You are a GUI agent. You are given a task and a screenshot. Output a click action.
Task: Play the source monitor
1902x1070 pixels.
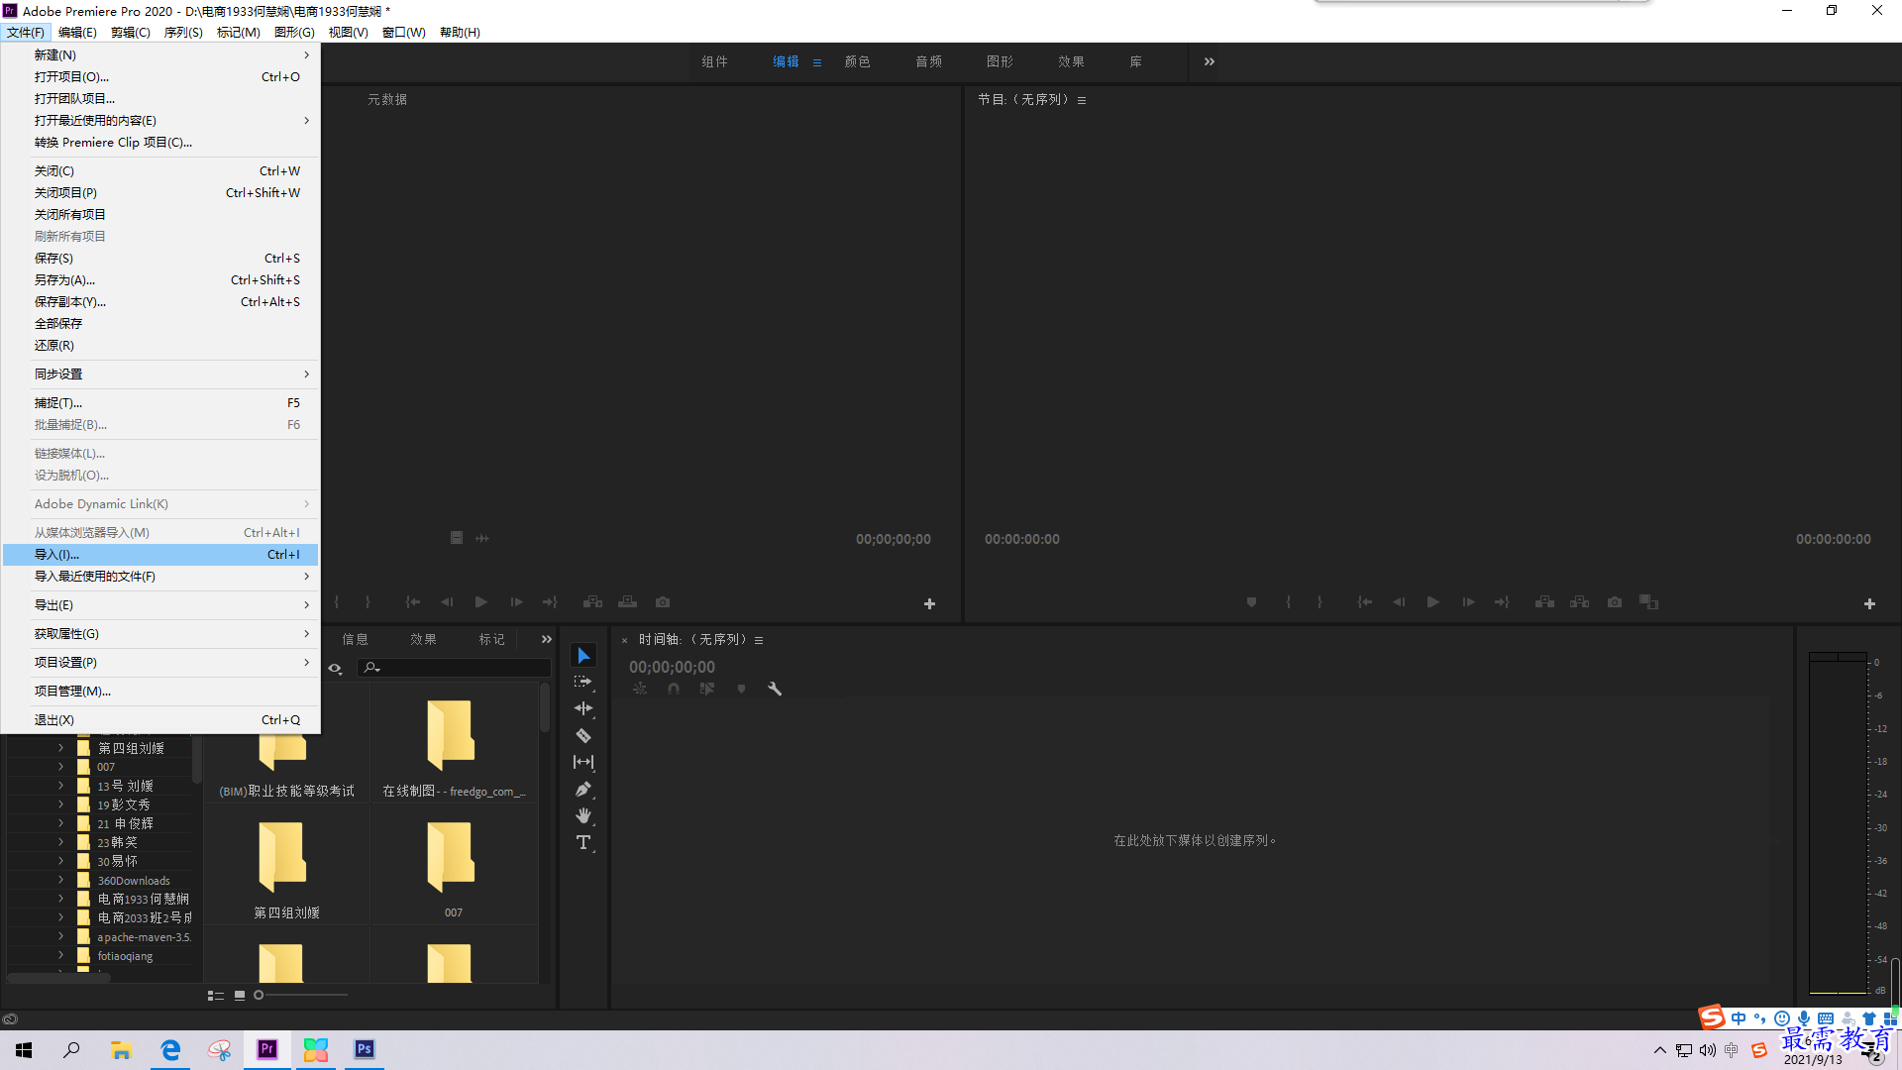(x=480, y=602)
